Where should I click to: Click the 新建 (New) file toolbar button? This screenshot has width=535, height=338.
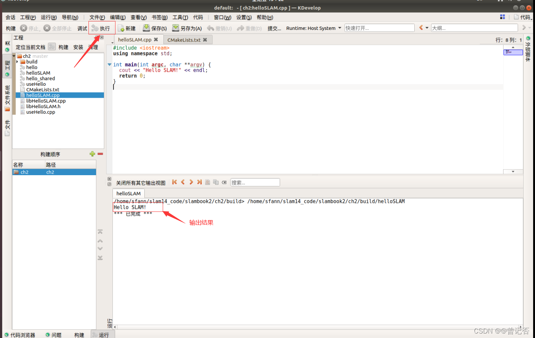[x=127, y=28]
